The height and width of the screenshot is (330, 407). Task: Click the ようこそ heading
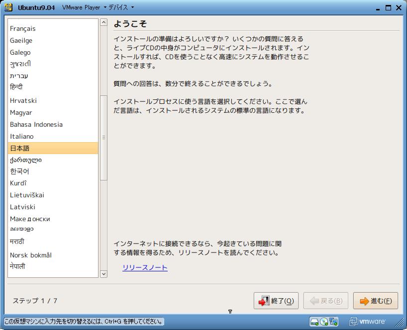[130, 24]
